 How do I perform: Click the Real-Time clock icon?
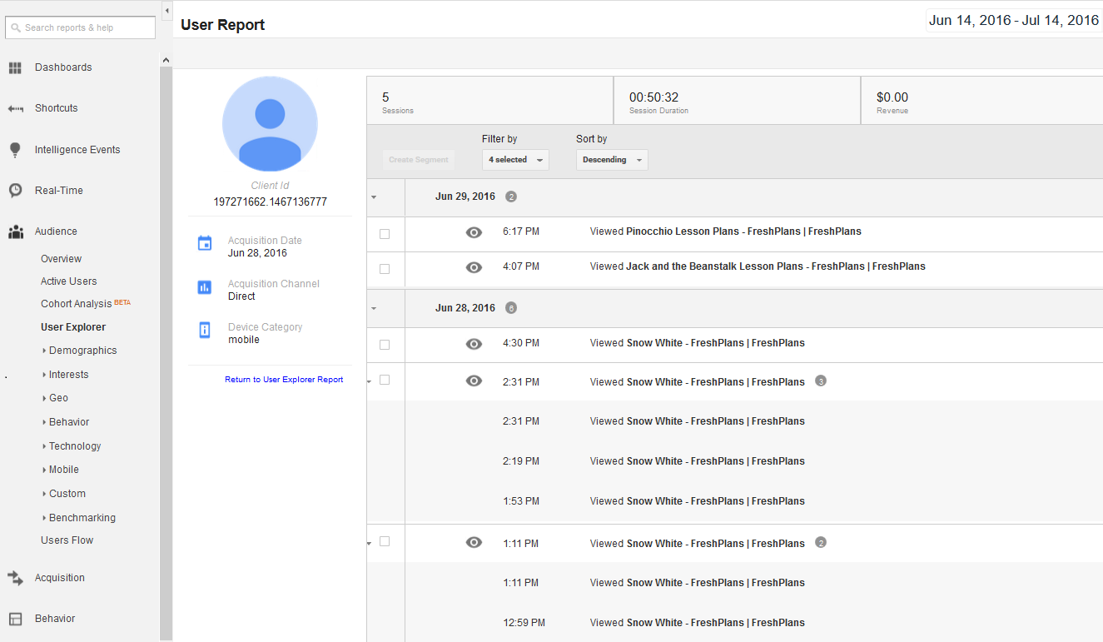tap(15, 191)
